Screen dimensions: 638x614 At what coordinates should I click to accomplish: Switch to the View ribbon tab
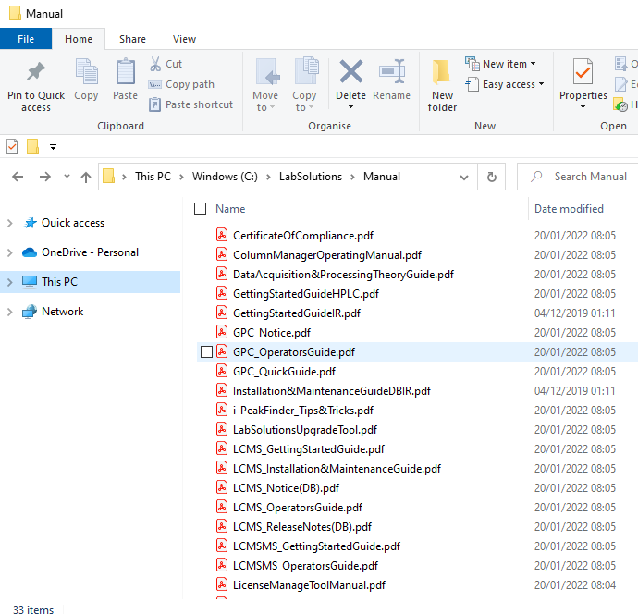(x=184, y=39)
